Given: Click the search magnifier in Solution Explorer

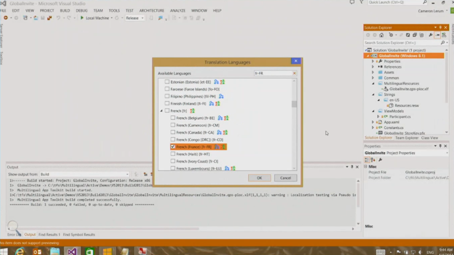Looking at the screenshot, I should tap(443, 43).
